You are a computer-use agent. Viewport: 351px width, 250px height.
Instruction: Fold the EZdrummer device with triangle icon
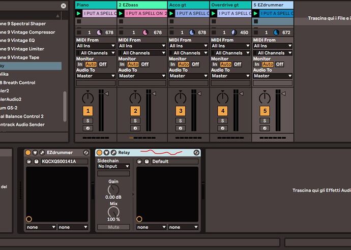[35, 152]
